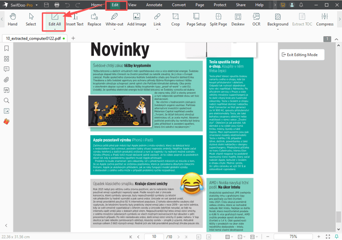
Task: Run the Deskew tool
Action: coord(238,20)
